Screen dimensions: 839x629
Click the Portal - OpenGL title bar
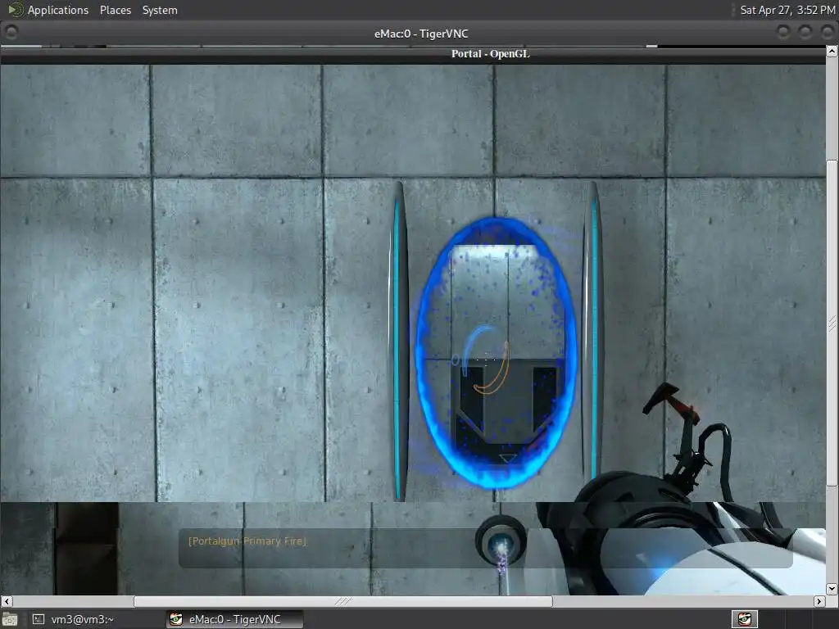coord(413,54)
